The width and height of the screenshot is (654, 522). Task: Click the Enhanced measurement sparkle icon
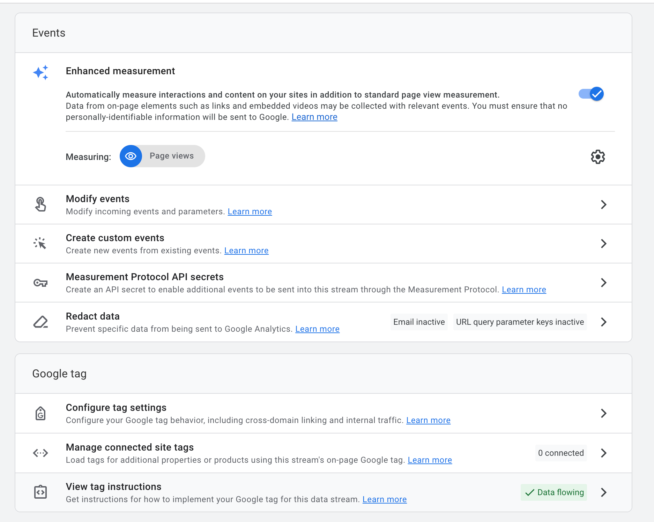[40, 72]
